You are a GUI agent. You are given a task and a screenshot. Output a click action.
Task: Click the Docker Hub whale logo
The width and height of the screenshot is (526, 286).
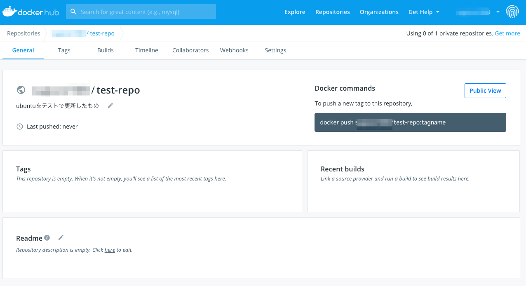31,12
